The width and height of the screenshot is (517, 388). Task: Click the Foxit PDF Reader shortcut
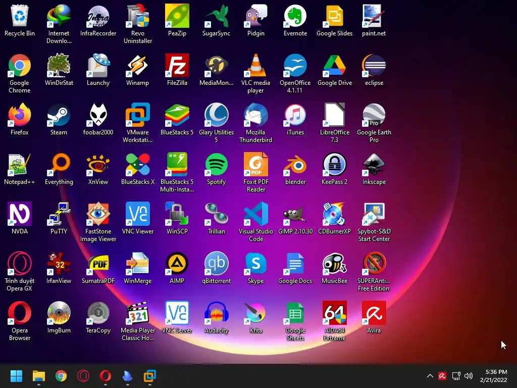[x=256, y=164]
